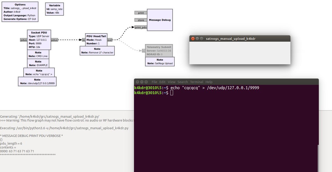Click the 'Executing: /usr/bin/python3.6' console line
This screenshot has height=172, width=332.
click(x=64, y=128)
